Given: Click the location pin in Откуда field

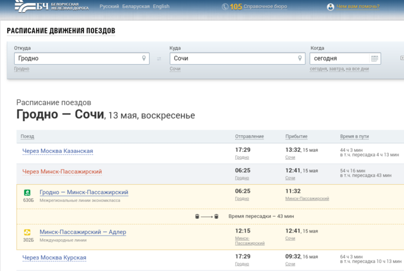Looking at the screenshot, I should (144, 59).
